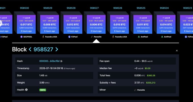193x102 pixels.
Task: Click block height 958527 link above cube
Action: tap(95, 8)
